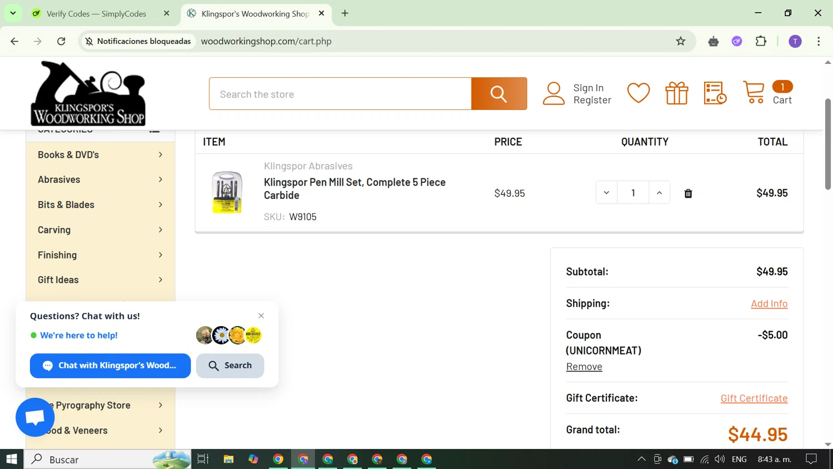833x469 pixels.
Task: Delete Pen Mill Set with trash icon
Action: click(688, 193)
